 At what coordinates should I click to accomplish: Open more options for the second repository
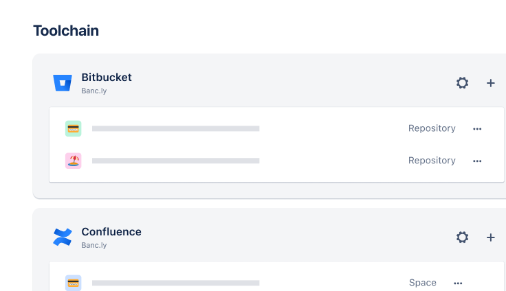pos(477,161)
